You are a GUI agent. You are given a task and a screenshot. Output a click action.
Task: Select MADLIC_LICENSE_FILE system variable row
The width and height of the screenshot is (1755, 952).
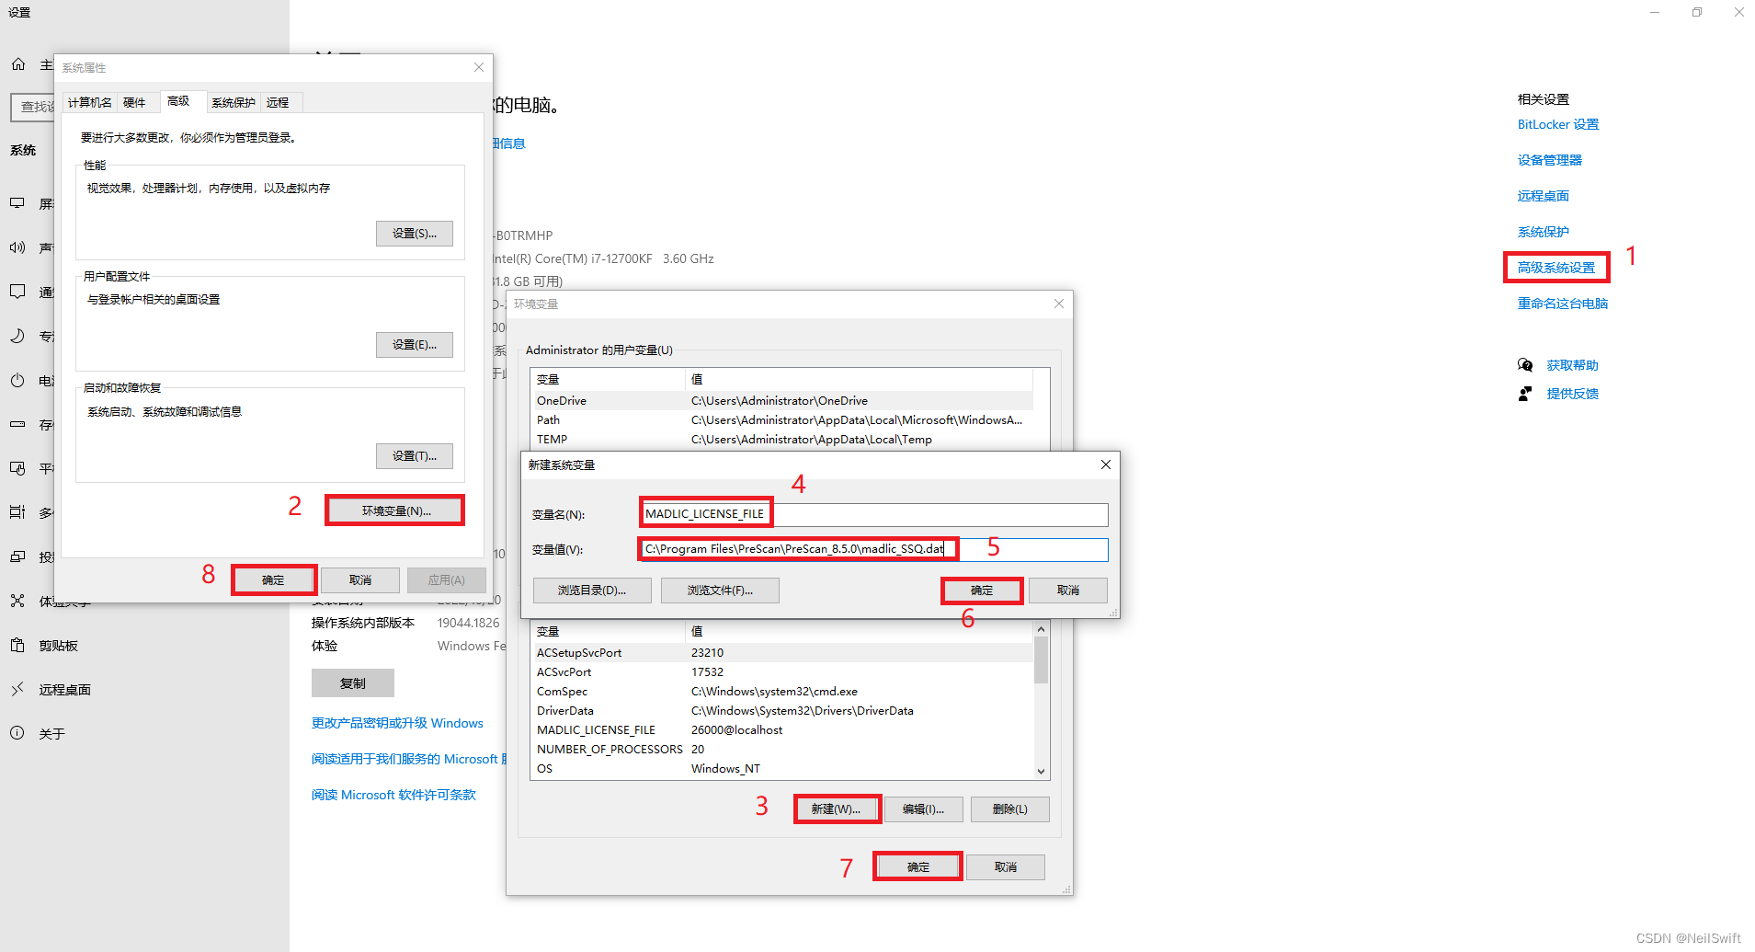click(781, 730)
